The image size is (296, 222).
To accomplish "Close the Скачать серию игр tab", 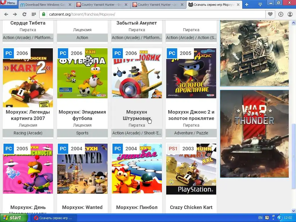I will 238,5.
